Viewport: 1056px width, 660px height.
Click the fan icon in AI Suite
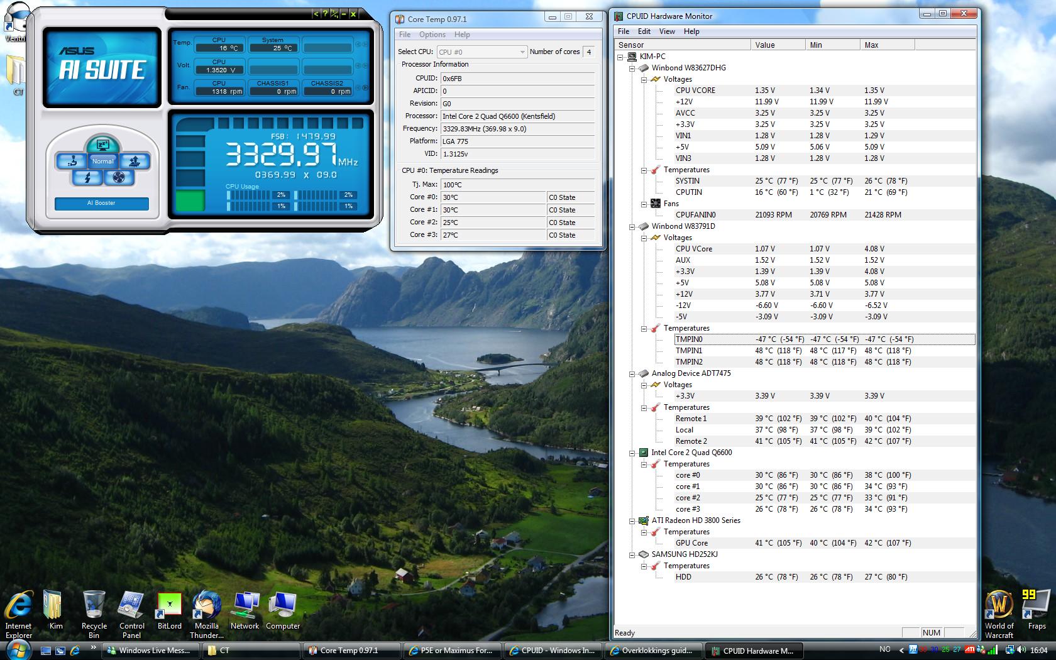coord(119,178)
